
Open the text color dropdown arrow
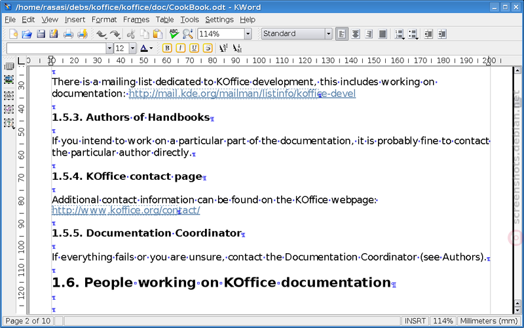[x=151, y=49]
